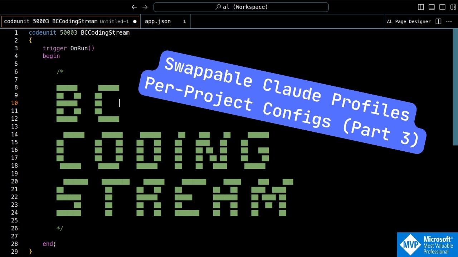The height and width of the screenshot is (257, 458).
Task: Click the 'trigger OnRun()' code text
Action: coord(68,48)
